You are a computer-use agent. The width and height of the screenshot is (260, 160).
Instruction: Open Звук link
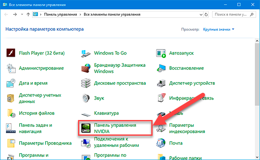coord(99,98)
